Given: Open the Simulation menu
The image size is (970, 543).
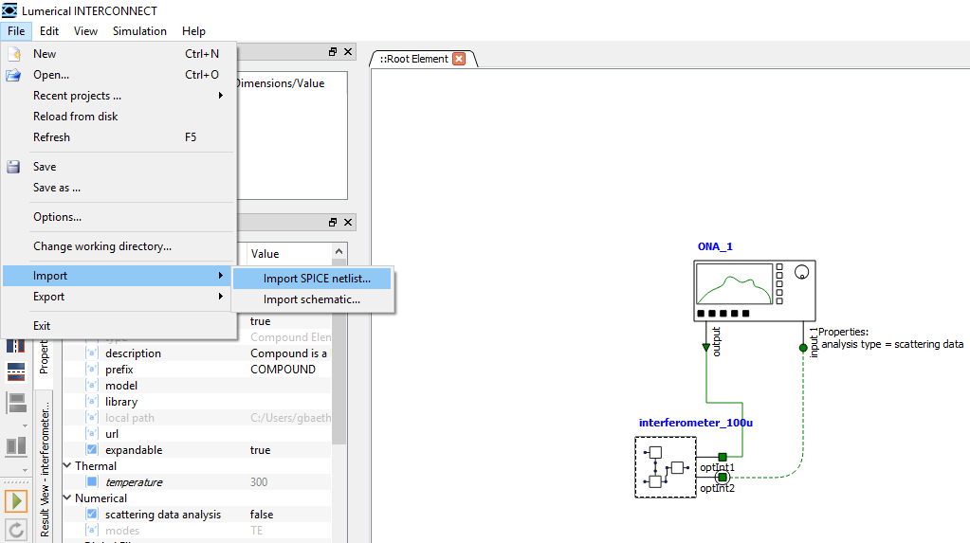Looking at the screenshot, I should [x=139, y=31].
